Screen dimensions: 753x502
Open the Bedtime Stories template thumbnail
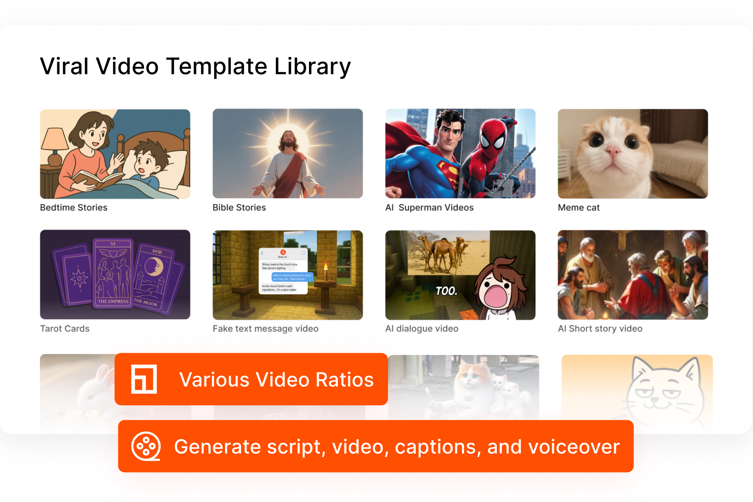[115, 154]
